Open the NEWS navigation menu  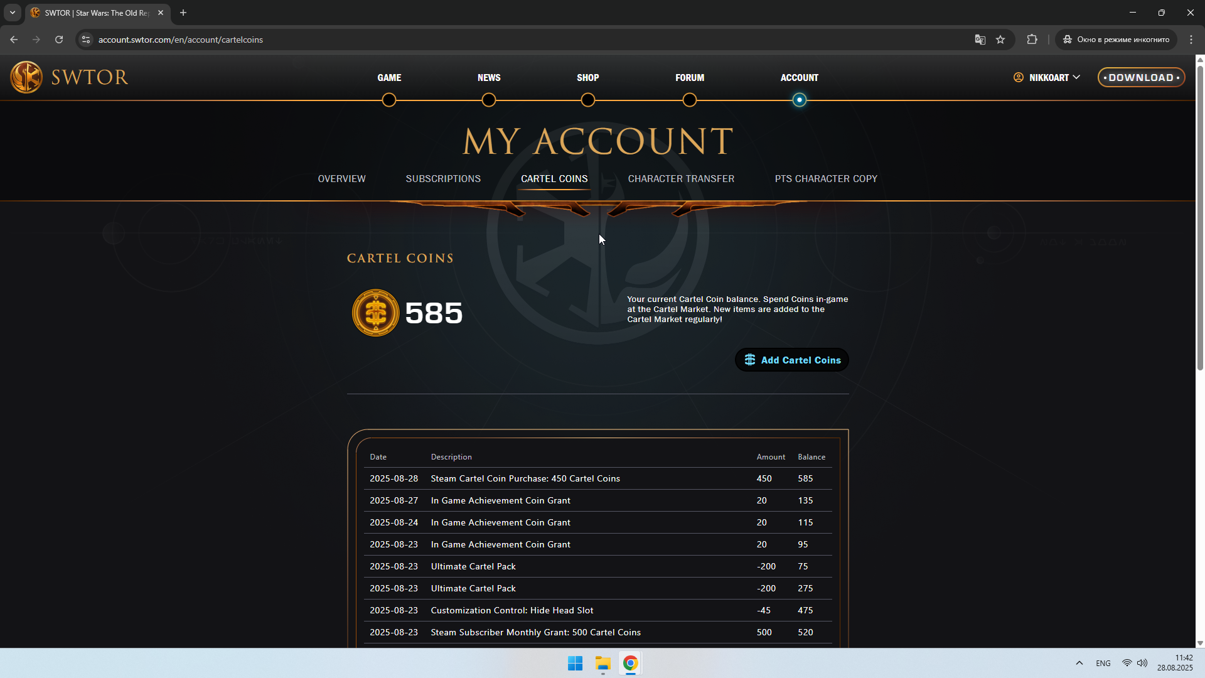click(489, 78)
